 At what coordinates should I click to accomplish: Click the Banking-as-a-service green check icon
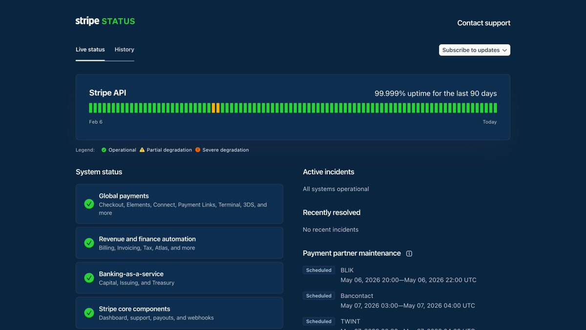[x=89, y=278]
